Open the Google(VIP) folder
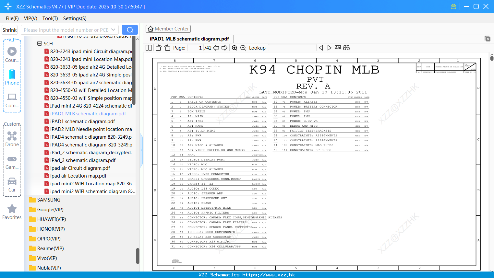 (46, 209)
